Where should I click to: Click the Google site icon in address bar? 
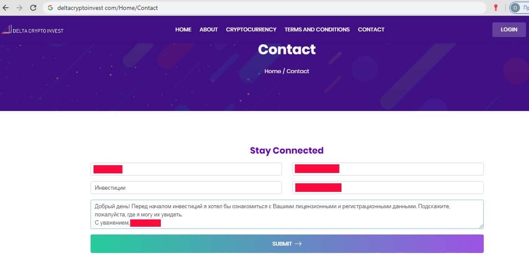pos(50,8)
